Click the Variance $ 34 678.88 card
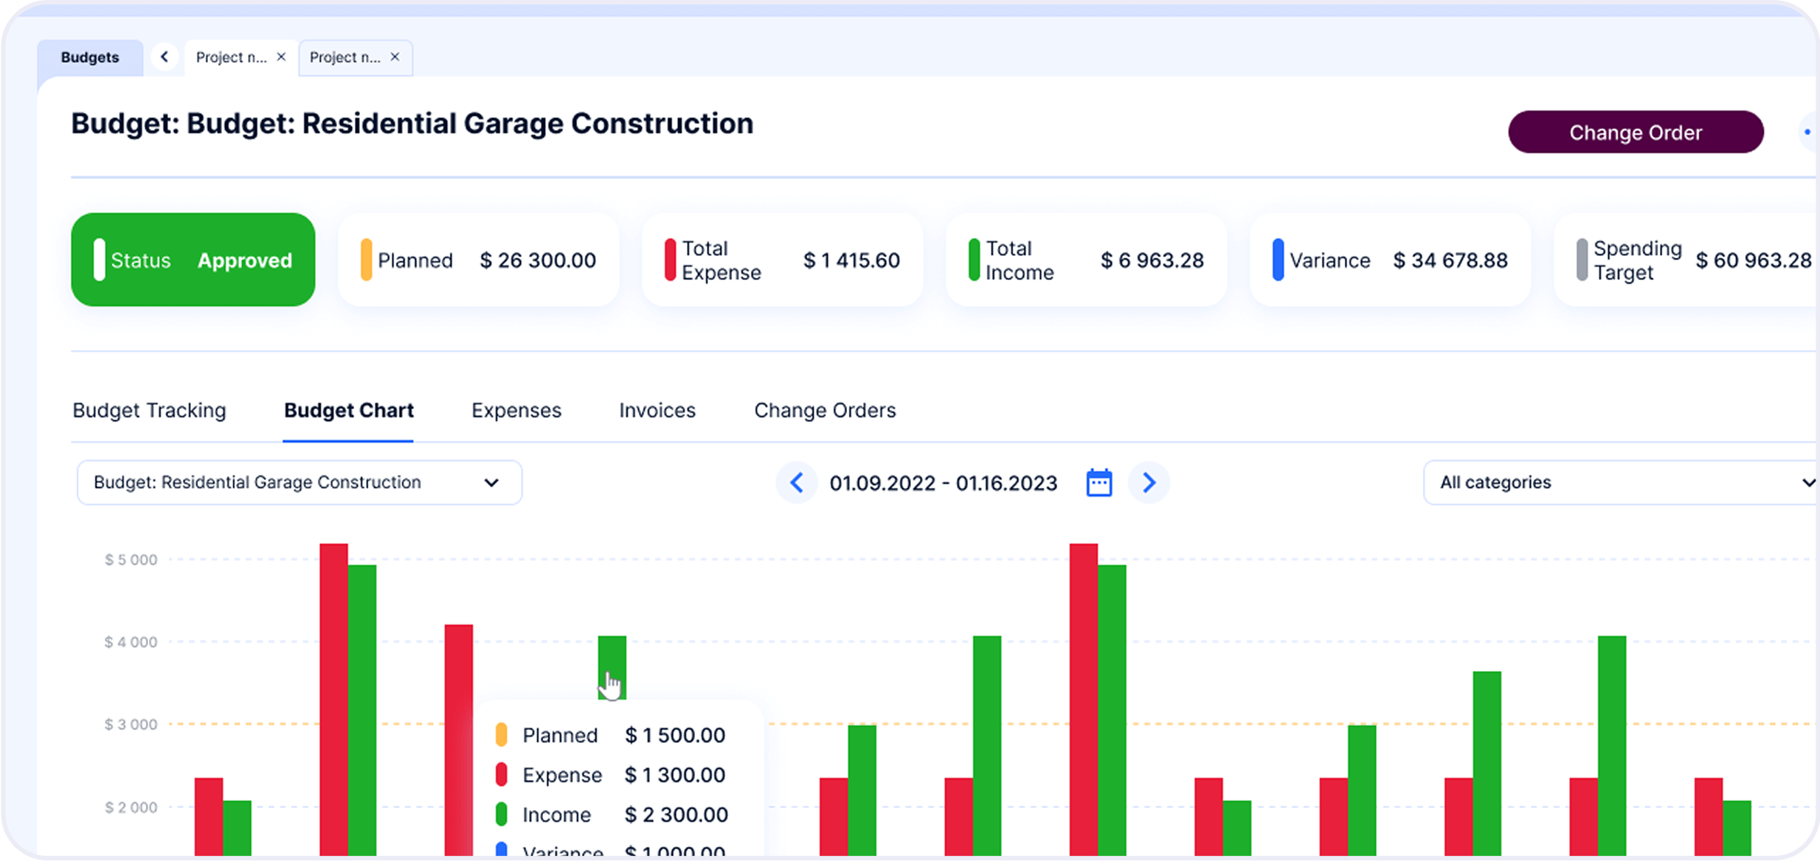Viewport: 1820px width, 861px height. (1390, 259)
